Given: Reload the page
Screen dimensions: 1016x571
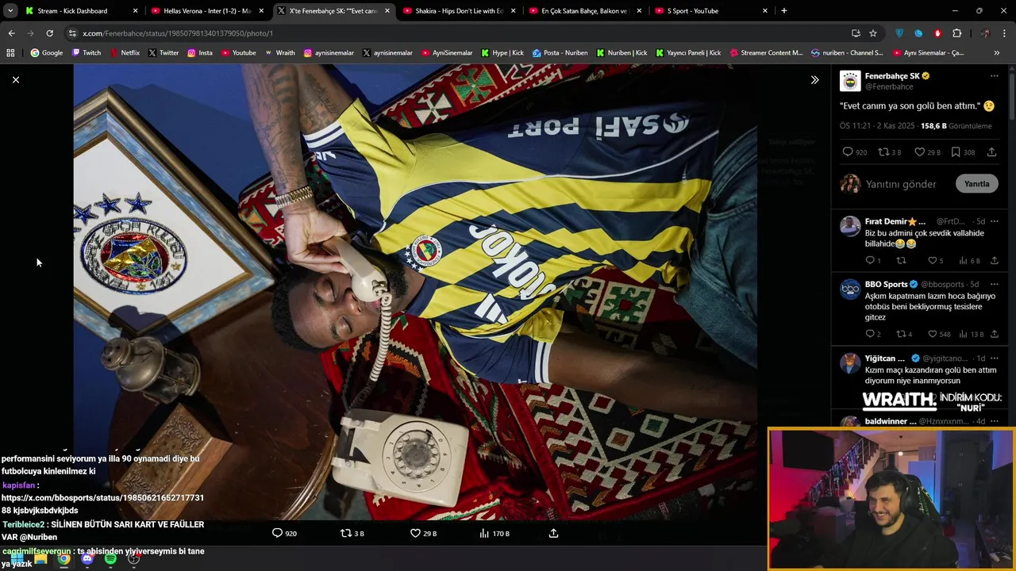Looking at the screenshot, I should click(49, 33).
